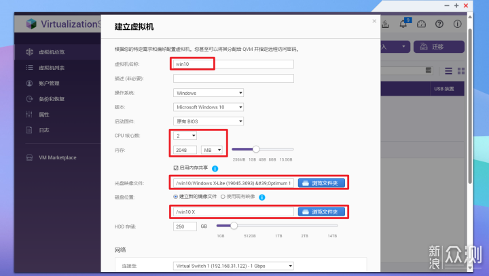
Task: Click the memory value field 2048
Action: click(185, 150)
